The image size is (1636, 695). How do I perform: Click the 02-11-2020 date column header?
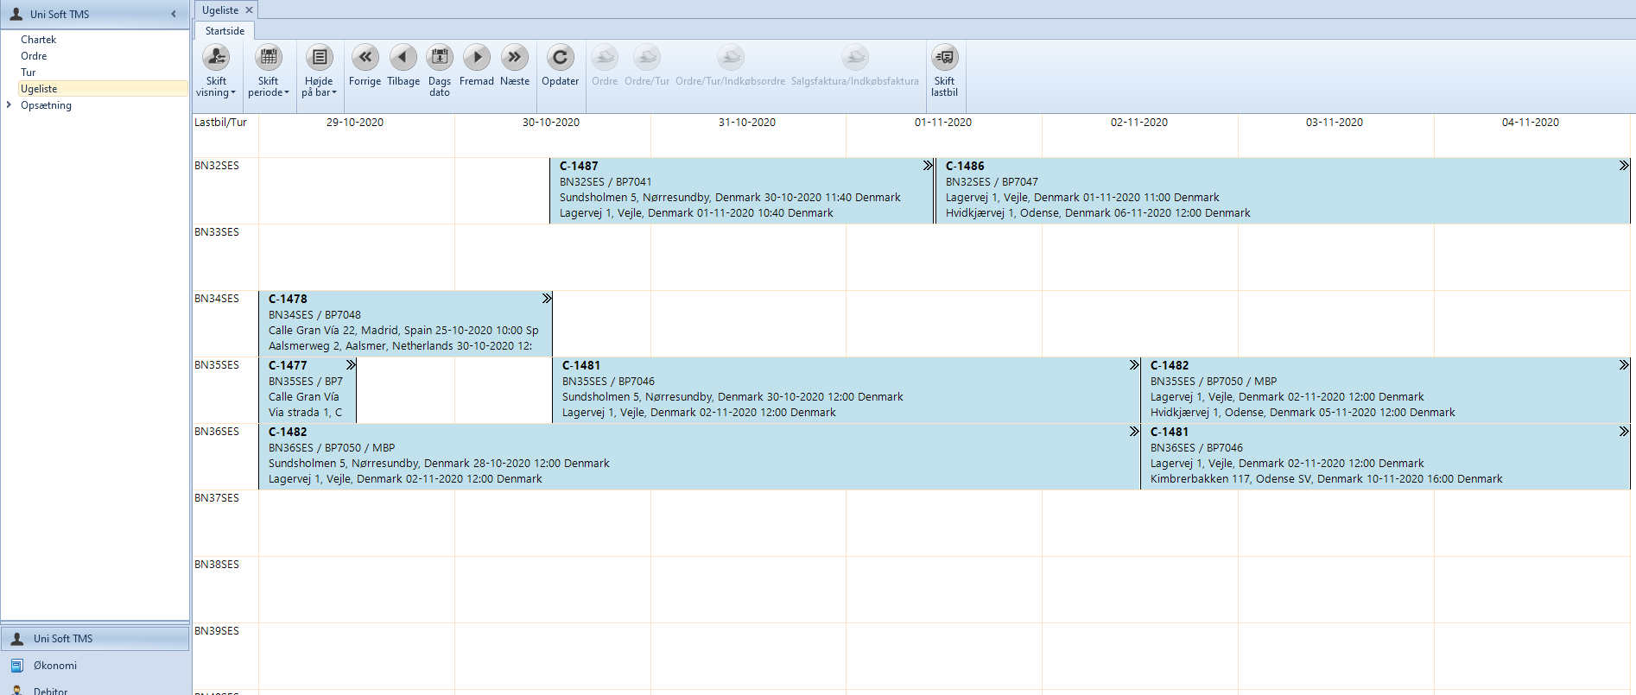click(x=1139, y=123)
